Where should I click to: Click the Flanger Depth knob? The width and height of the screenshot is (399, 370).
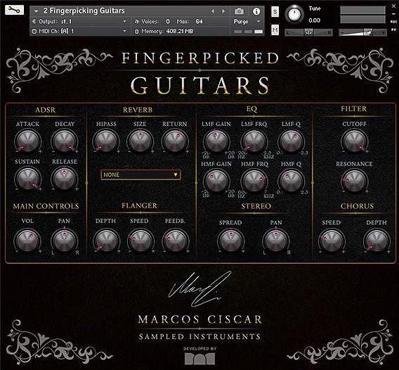106,241
